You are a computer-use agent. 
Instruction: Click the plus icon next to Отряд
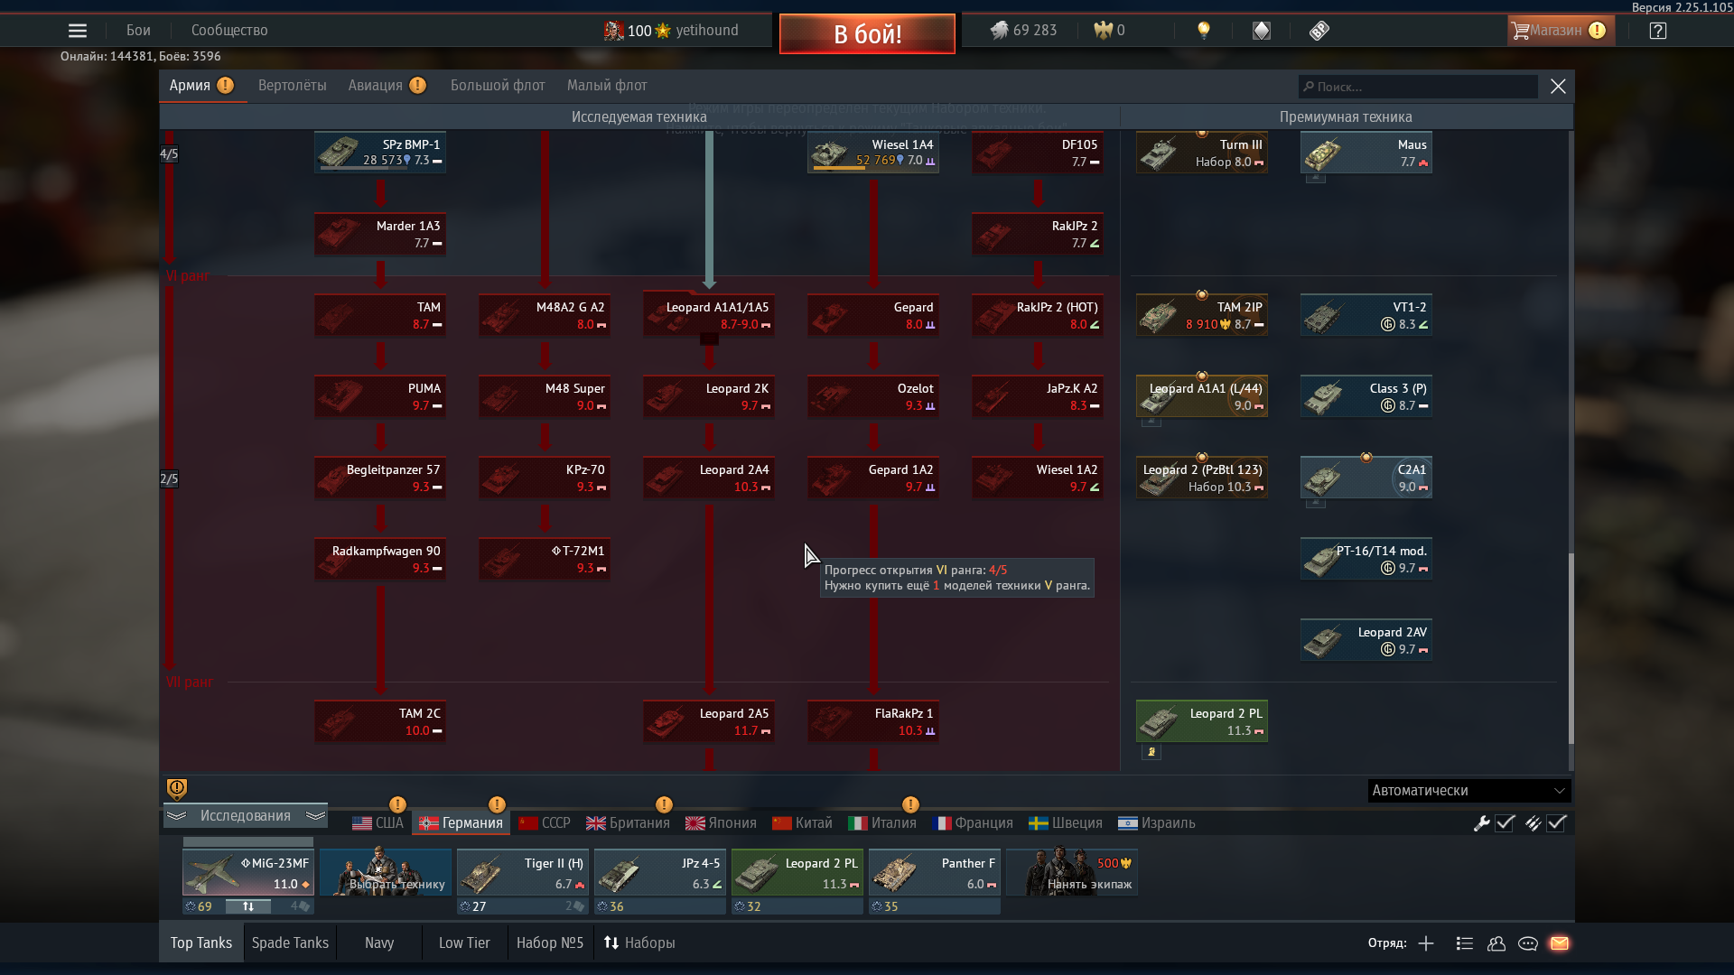[1426, 943]
